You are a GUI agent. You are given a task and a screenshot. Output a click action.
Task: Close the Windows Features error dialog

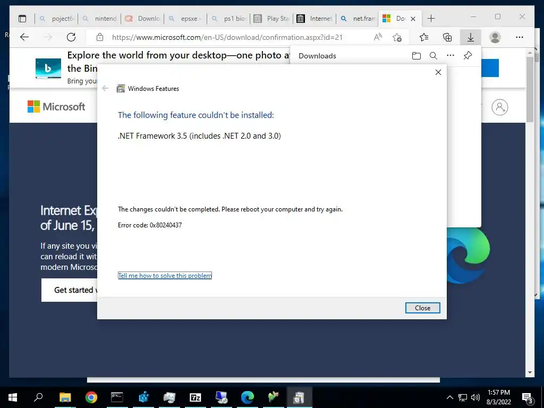tap(422, 308)
